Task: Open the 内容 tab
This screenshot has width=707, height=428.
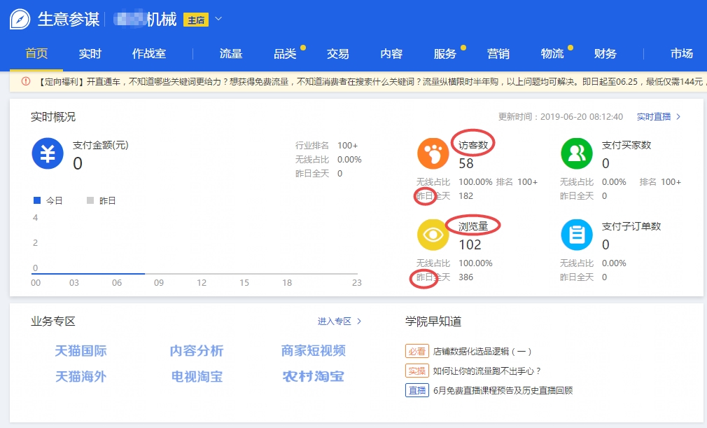Action: [x=391, y=54]
